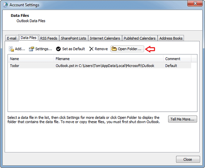Switch to the Address Books tab
Image resolution: width=205 pixels, height=168 pixels.
point(171,38)
